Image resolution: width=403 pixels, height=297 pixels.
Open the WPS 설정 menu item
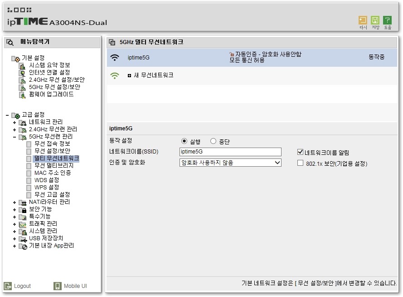[x=47, y=188]
